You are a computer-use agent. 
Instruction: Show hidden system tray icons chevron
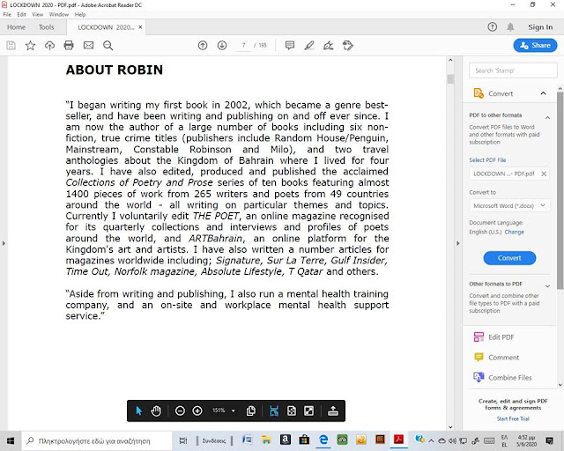click(x=431, y=440)
